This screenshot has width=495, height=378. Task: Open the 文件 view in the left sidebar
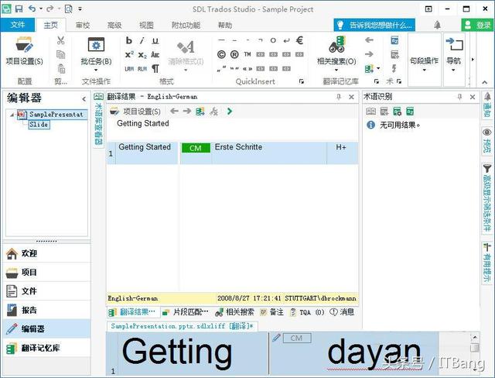pos(46,291)
